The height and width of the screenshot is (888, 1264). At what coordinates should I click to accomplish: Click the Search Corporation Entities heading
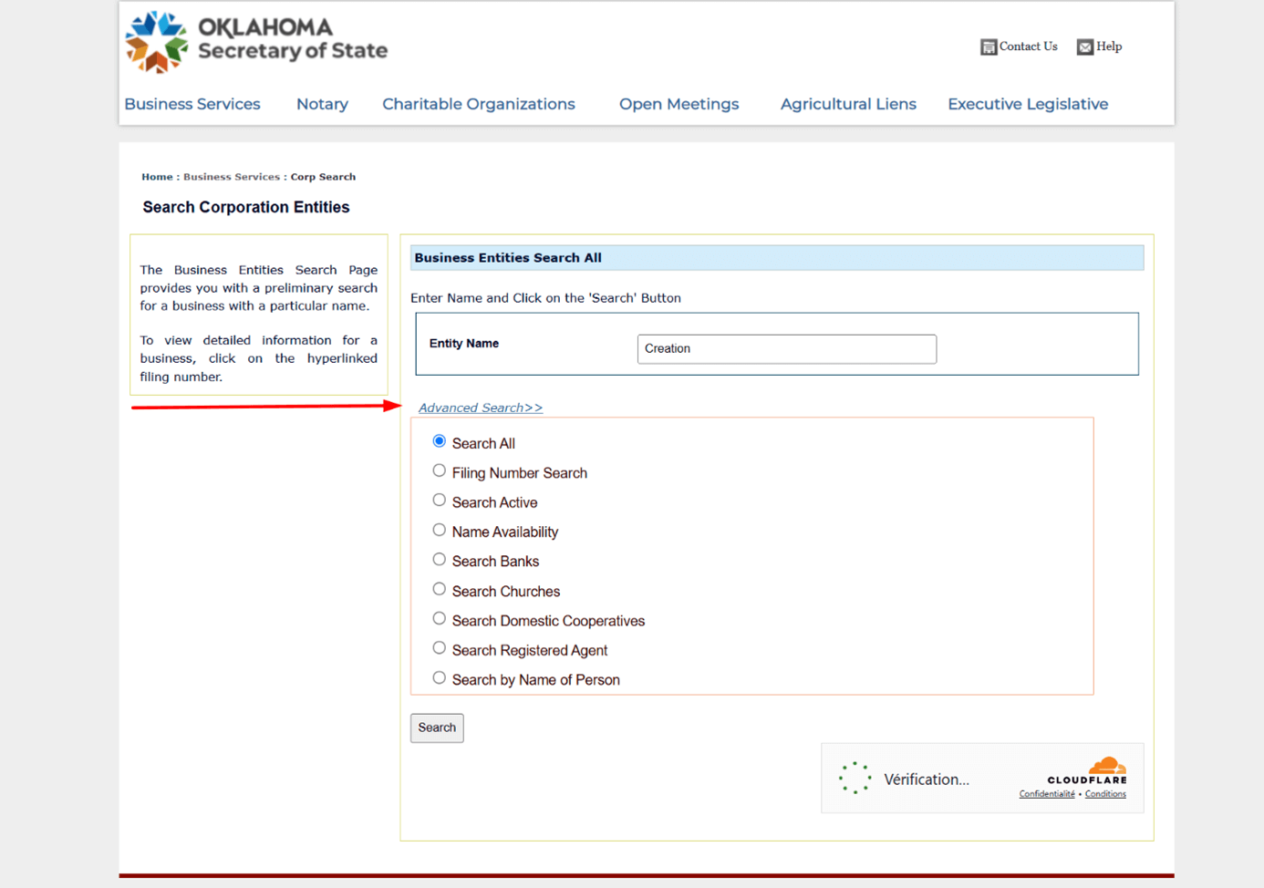[x=246, y=207]
